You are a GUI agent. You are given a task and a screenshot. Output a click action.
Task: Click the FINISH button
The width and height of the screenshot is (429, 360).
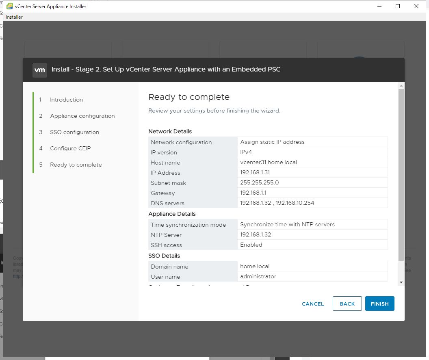pyautogui.click(x=379, y=304)
